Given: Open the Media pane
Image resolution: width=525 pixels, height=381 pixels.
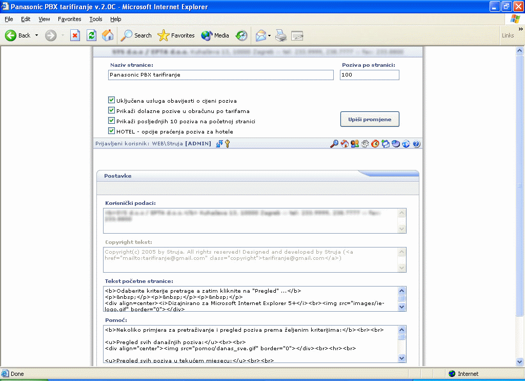Looking at the screenshot, I should pos(215,35).
